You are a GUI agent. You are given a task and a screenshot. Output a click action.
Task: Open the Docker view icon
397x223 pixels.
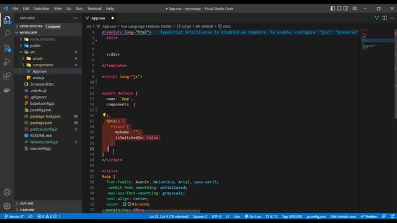pos(7,90)
